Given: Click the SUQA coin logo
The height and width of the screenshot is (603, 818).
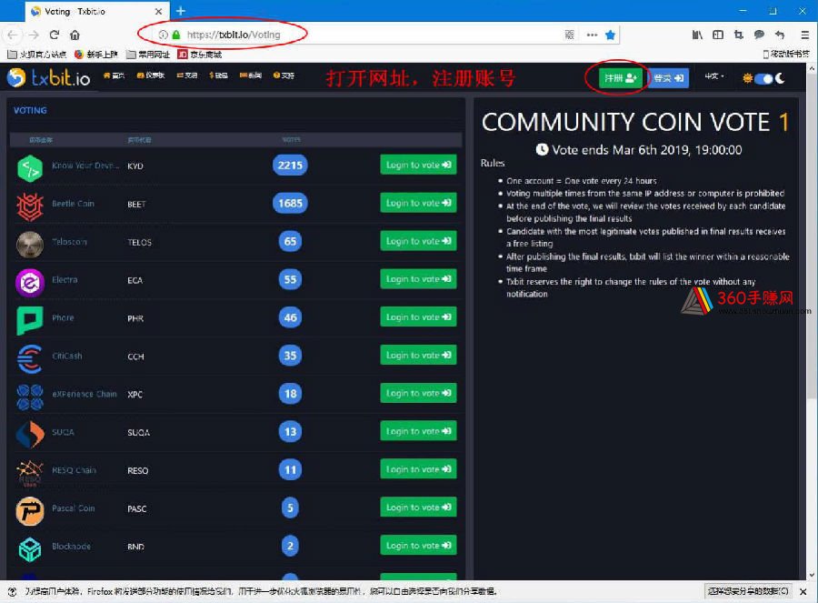Looking at the screenshot, I should (30, 435).
